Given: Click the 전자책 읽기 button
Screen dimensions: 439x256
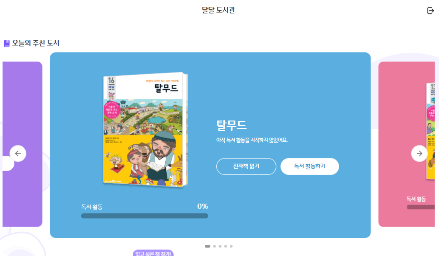Looking at the screenshot, I should point(246,167).
